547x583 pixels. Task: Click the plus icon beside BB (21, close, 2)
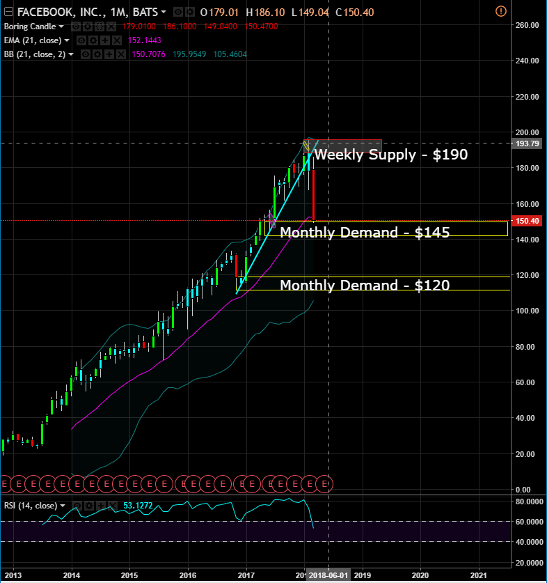[109, 54]
